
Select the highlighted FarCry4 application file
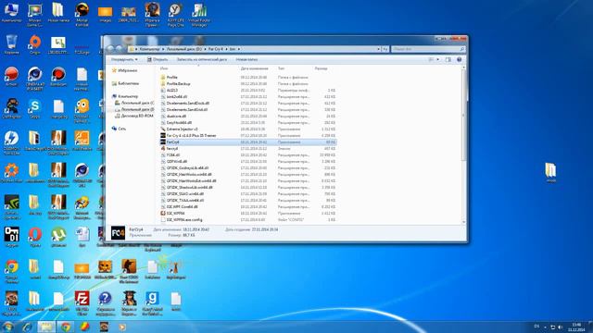247,142
